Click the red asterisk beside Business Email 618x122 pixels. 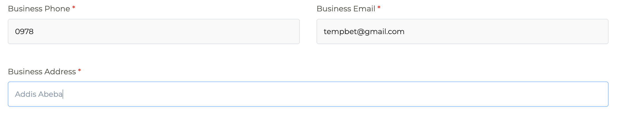(x=379, y=8)
